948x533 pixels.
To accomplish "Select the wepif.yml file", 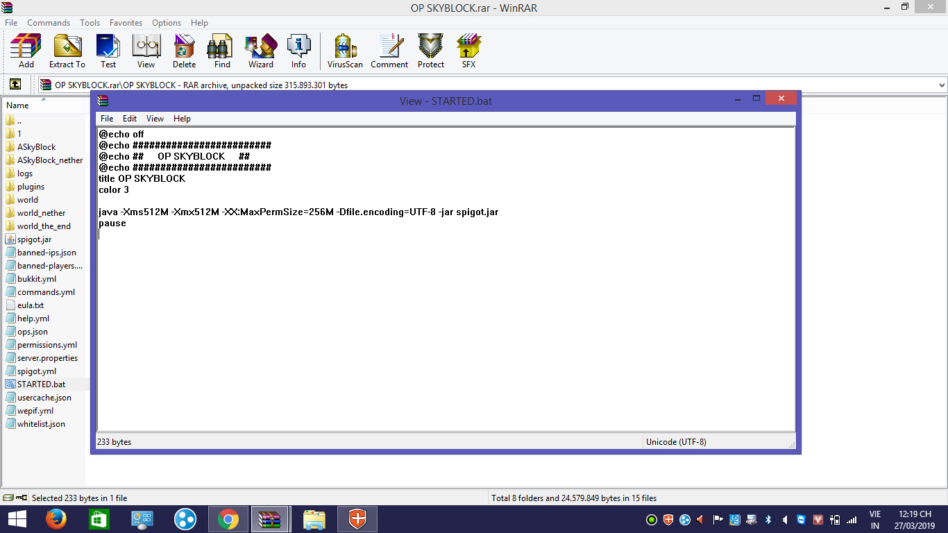I will tap(30, 411).
